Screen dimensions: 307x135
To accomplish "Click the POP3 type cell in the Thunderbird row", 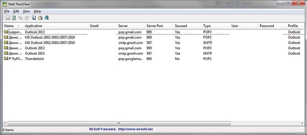I will tap(207, 59).
